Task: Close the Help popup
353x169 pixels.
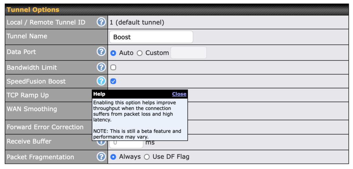Action: (179, 94)
